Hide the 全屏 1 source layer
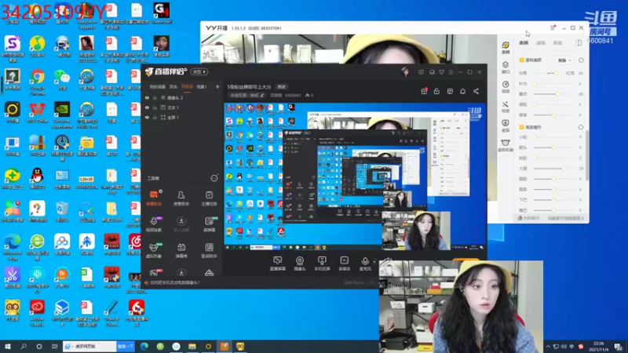This screenshot has width=628, height=353. (147, 118)
